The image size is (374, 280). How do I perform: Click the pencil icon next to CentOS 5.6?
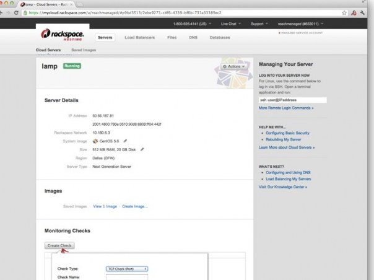pyautogui.click(x=124, y=141)
